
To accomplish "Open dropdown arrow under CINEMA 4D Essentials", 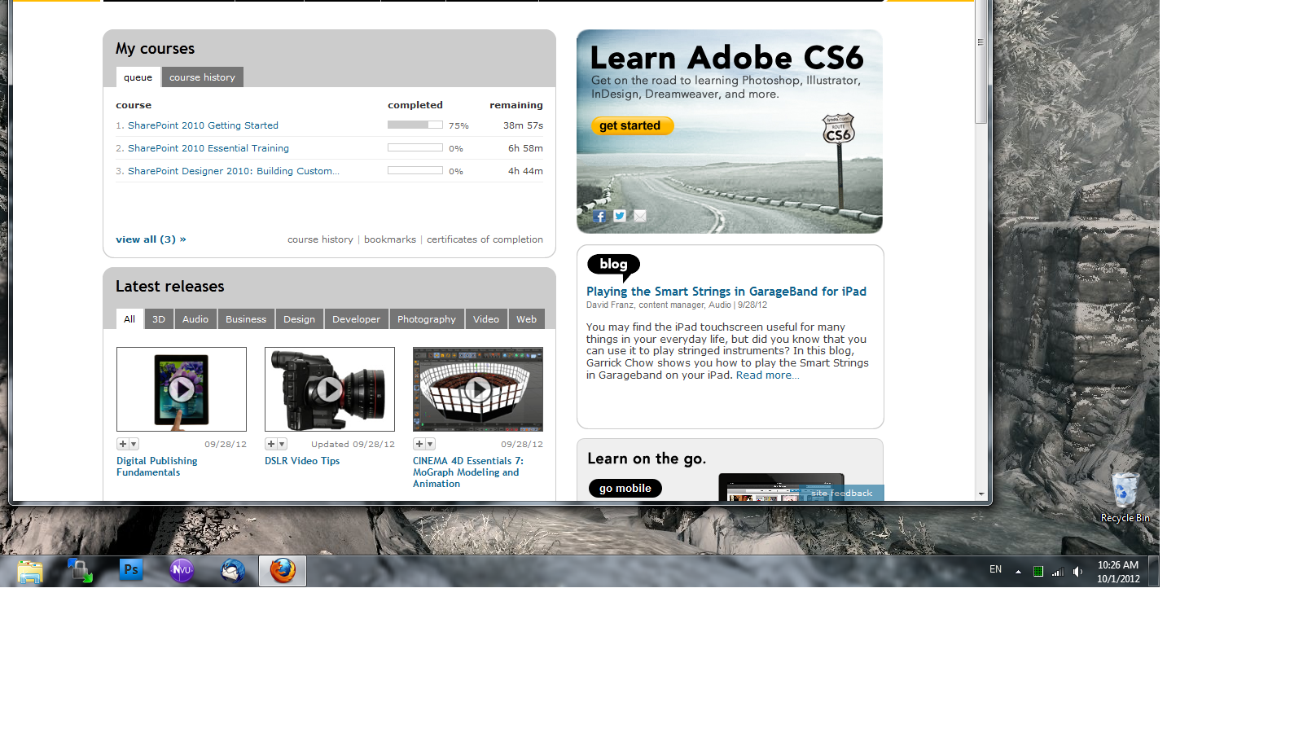I will (430, 444).
